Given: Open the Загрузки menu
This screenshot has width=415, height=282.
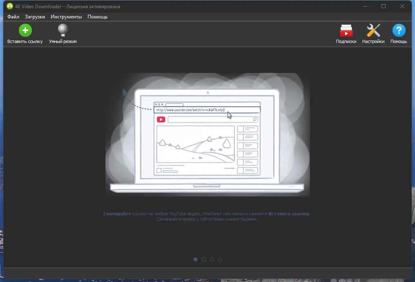Looking at the screenshot, I should (35, 17).
